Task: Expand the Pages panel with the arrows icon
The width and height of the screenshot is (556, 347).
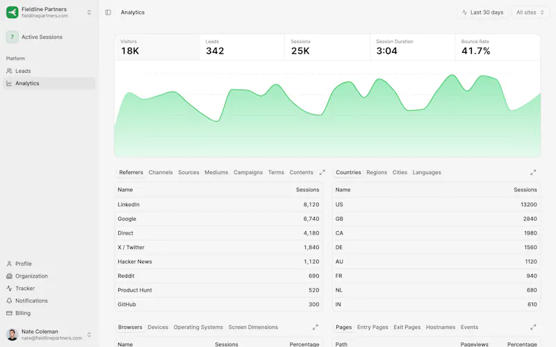Action: point(533,327)
